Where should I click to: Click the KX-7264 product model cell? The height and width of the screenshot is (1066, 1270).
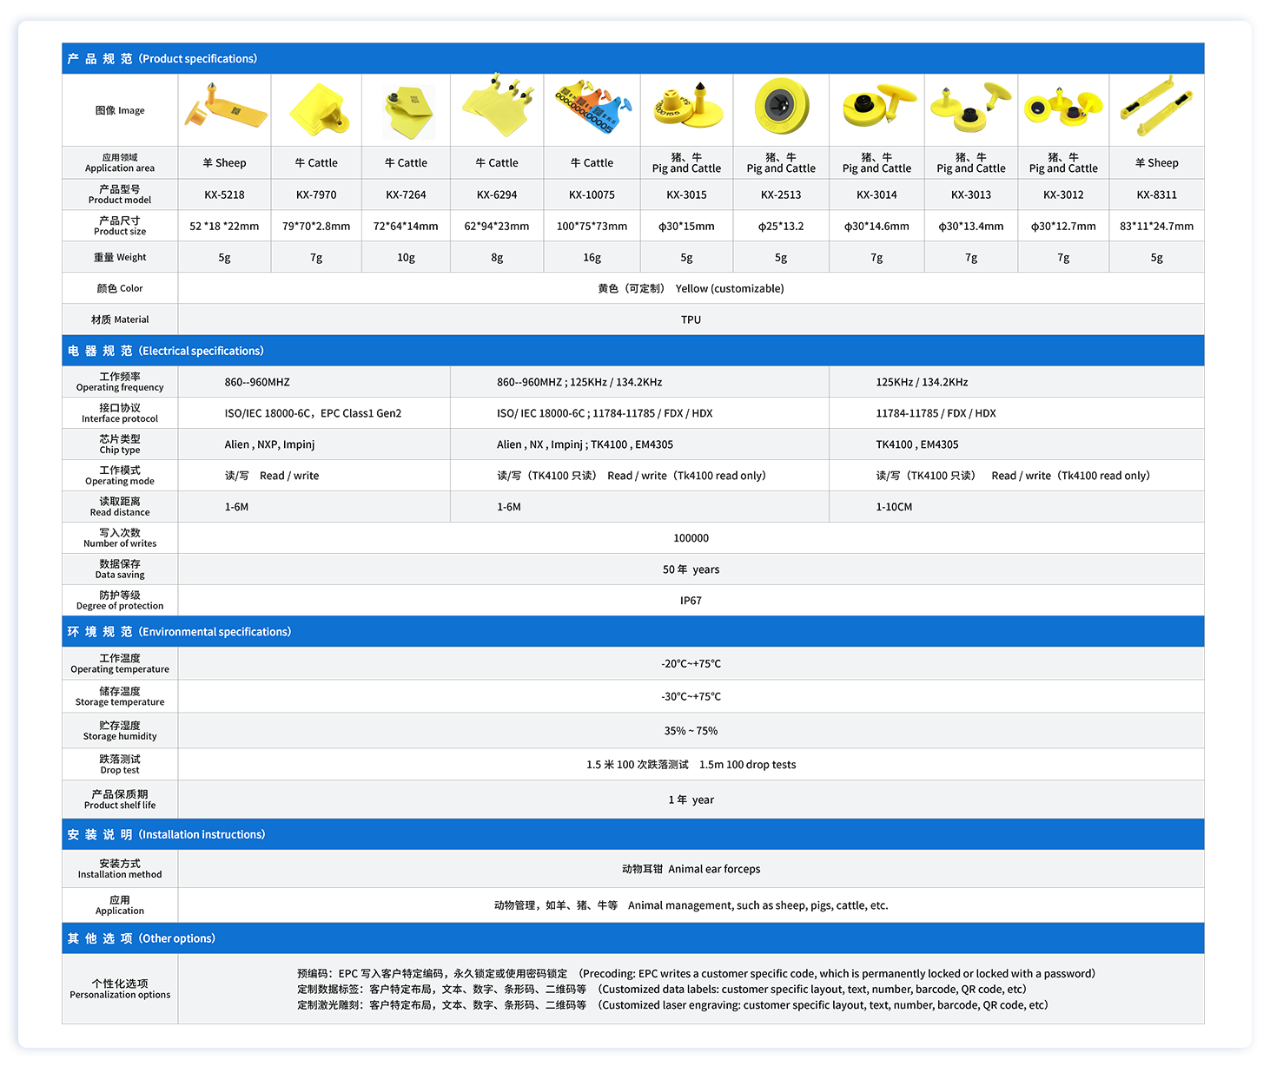(406, 195)
